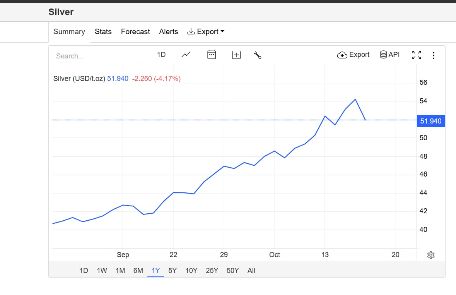Image resolution: width=456 pixels, height=295 pixels.
Task: Click the 51.940 current price label
Action: tap(430, 121)
